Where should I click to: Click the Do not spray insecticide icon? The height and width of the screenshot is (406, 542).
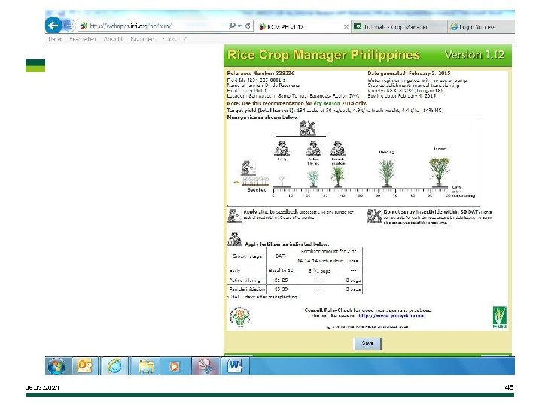374,216
